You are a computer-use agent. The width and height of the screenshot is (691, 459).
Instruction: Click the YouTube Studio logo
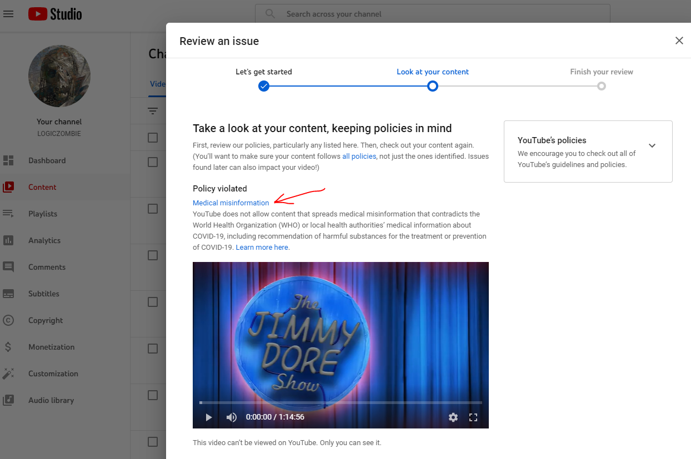55,14
